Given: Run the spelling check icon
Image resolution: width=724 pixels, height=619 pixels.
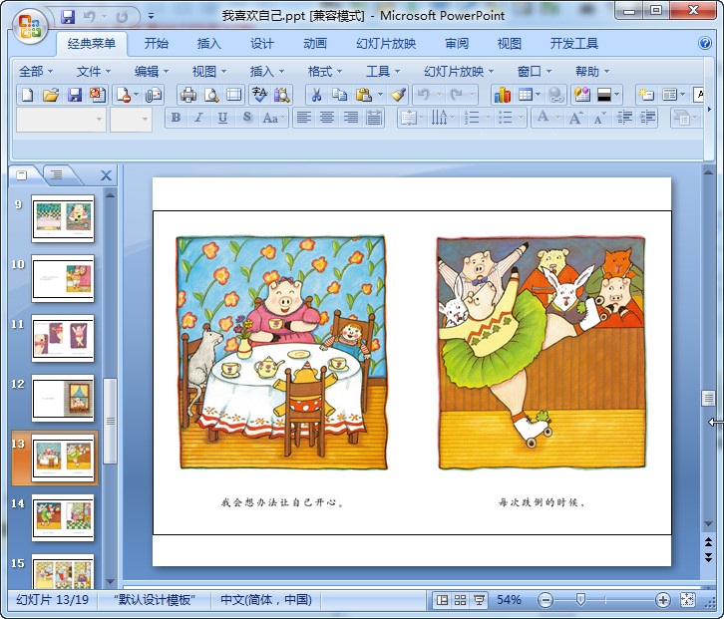Looking at the screenshot, I should (x=259, y=95).
